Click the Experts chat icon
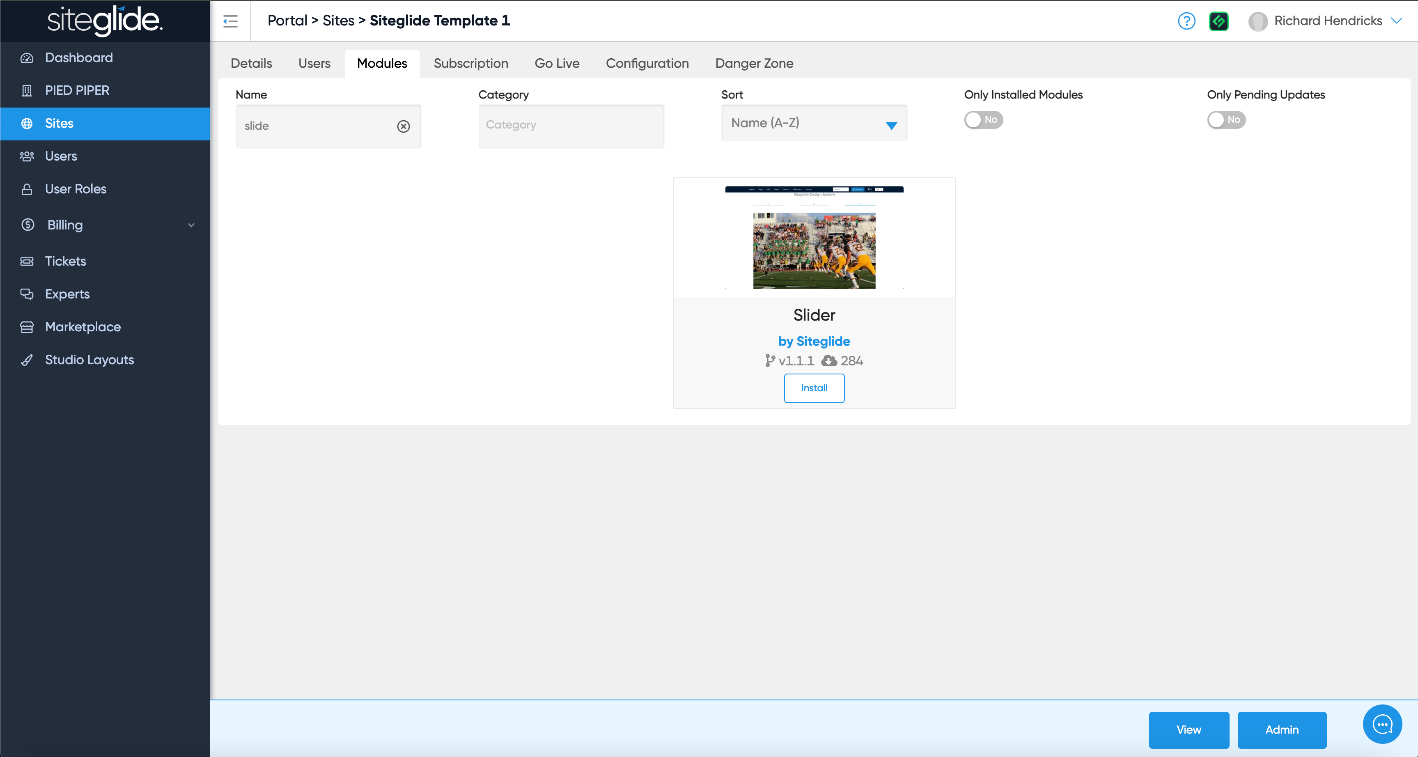This screenshot has width=1418, height=757. pyautogui.click(x=27, y=294)
